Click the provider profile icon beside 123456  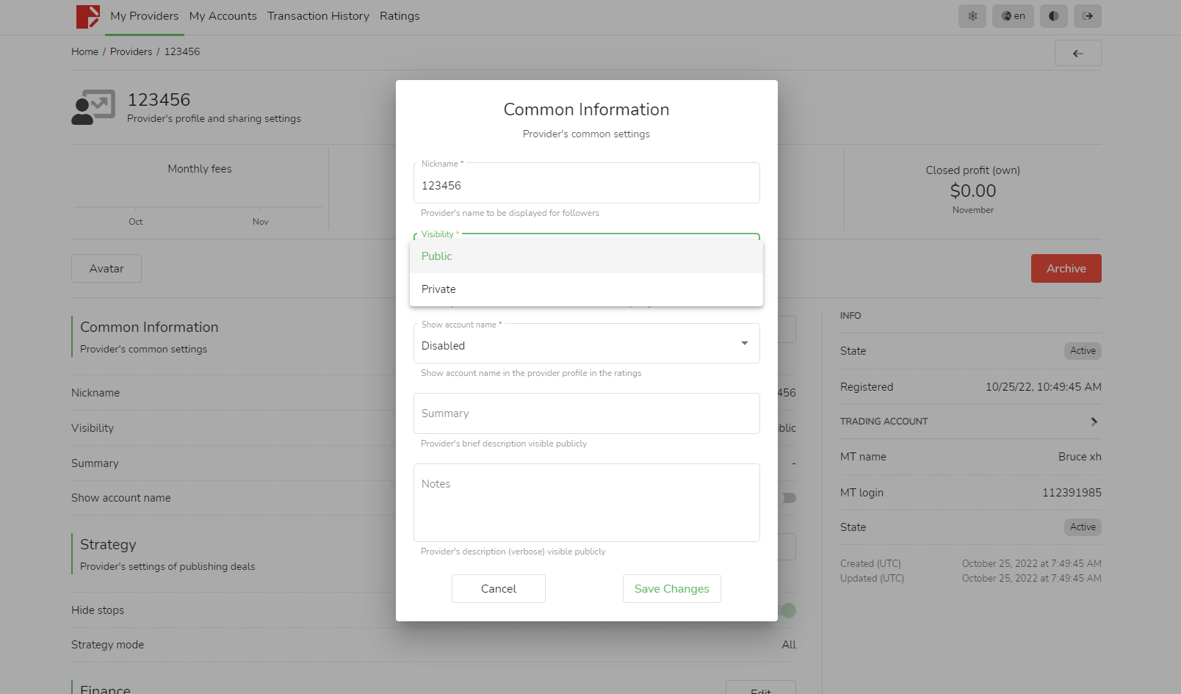click(93, 107)
